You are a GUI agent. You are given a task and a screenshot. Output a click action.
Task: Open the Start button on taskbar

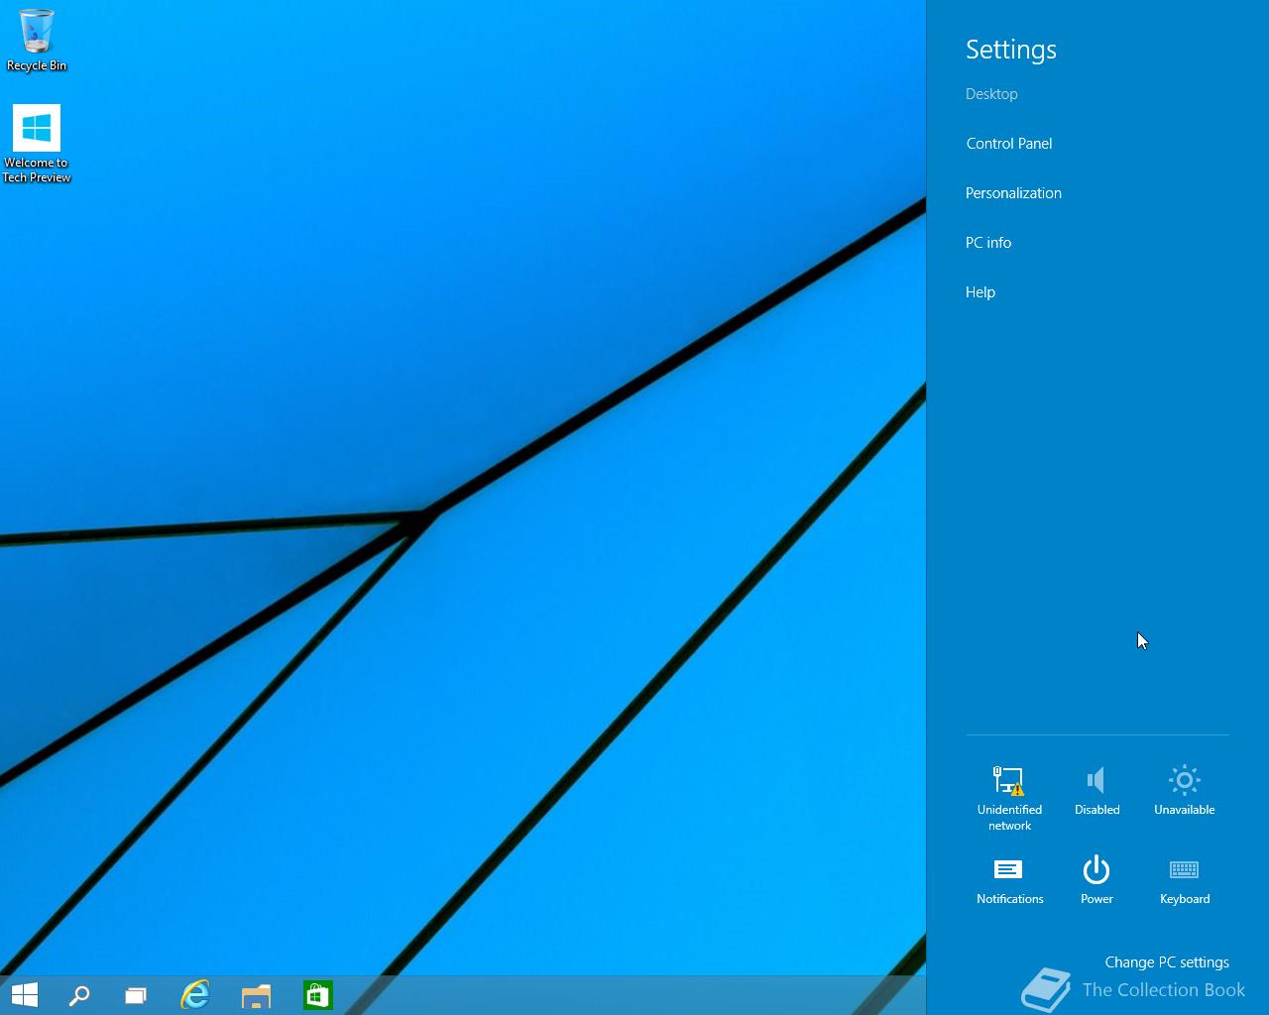tap(24, 995)
